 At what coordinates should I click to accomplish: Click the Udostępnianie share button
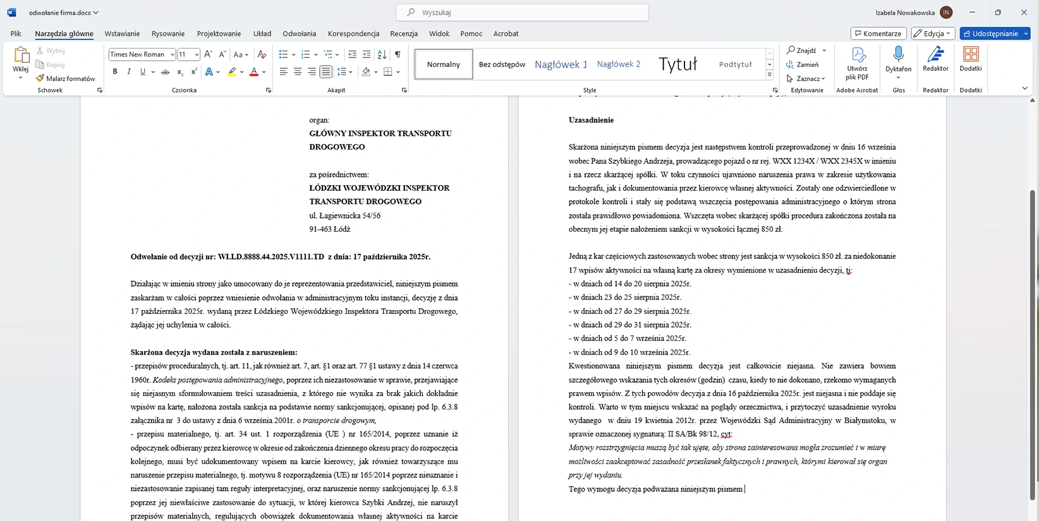pos(990,33)
